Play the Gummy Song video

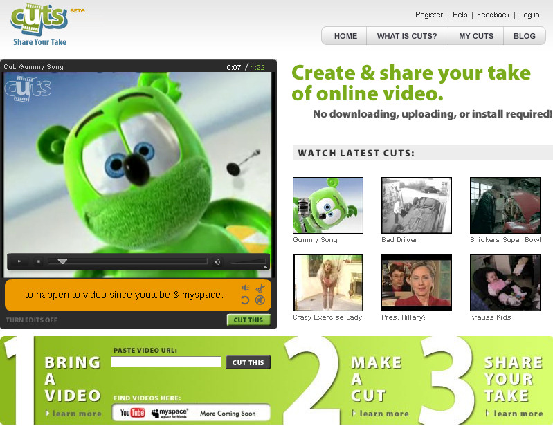point(20,261)
